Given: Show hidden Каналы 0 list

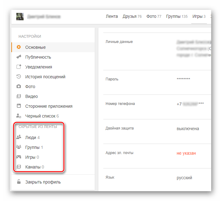Looking at the screenshot, I should (x=35, y=167).
